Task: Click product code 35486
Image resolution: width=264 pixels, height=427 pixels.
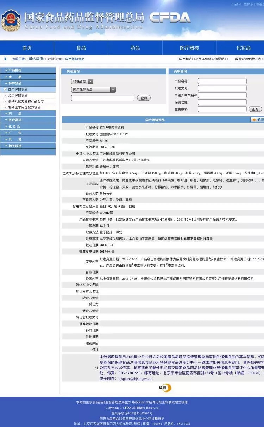Action: pos(104,140)
